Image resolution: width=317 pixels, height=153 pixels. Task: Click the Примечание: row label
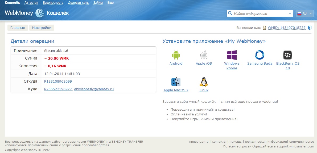point(26,51)
